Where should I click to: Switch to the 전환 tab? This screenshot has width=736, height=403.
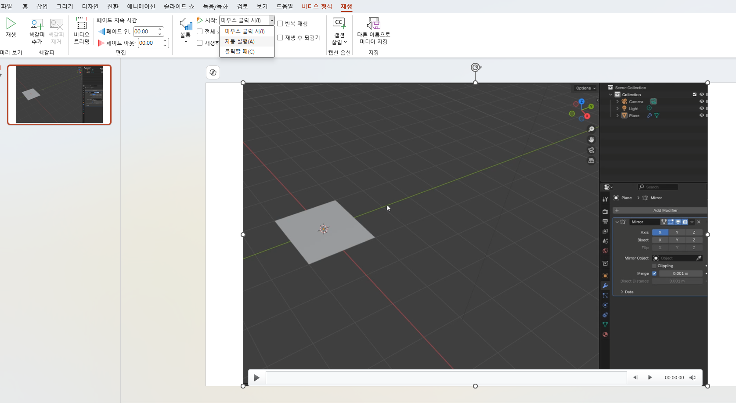[x=113, y=7]
